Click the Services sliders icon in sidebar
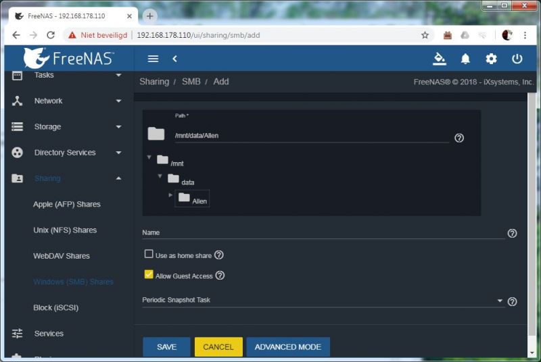Screen dimensions: 541x362 point(17,334)
